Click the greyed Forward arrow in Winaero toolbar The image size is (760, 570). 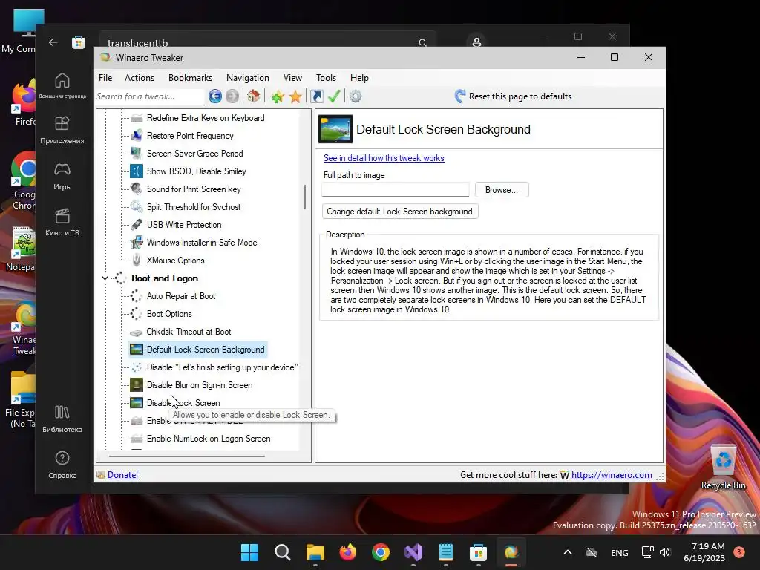click(232, 96)
